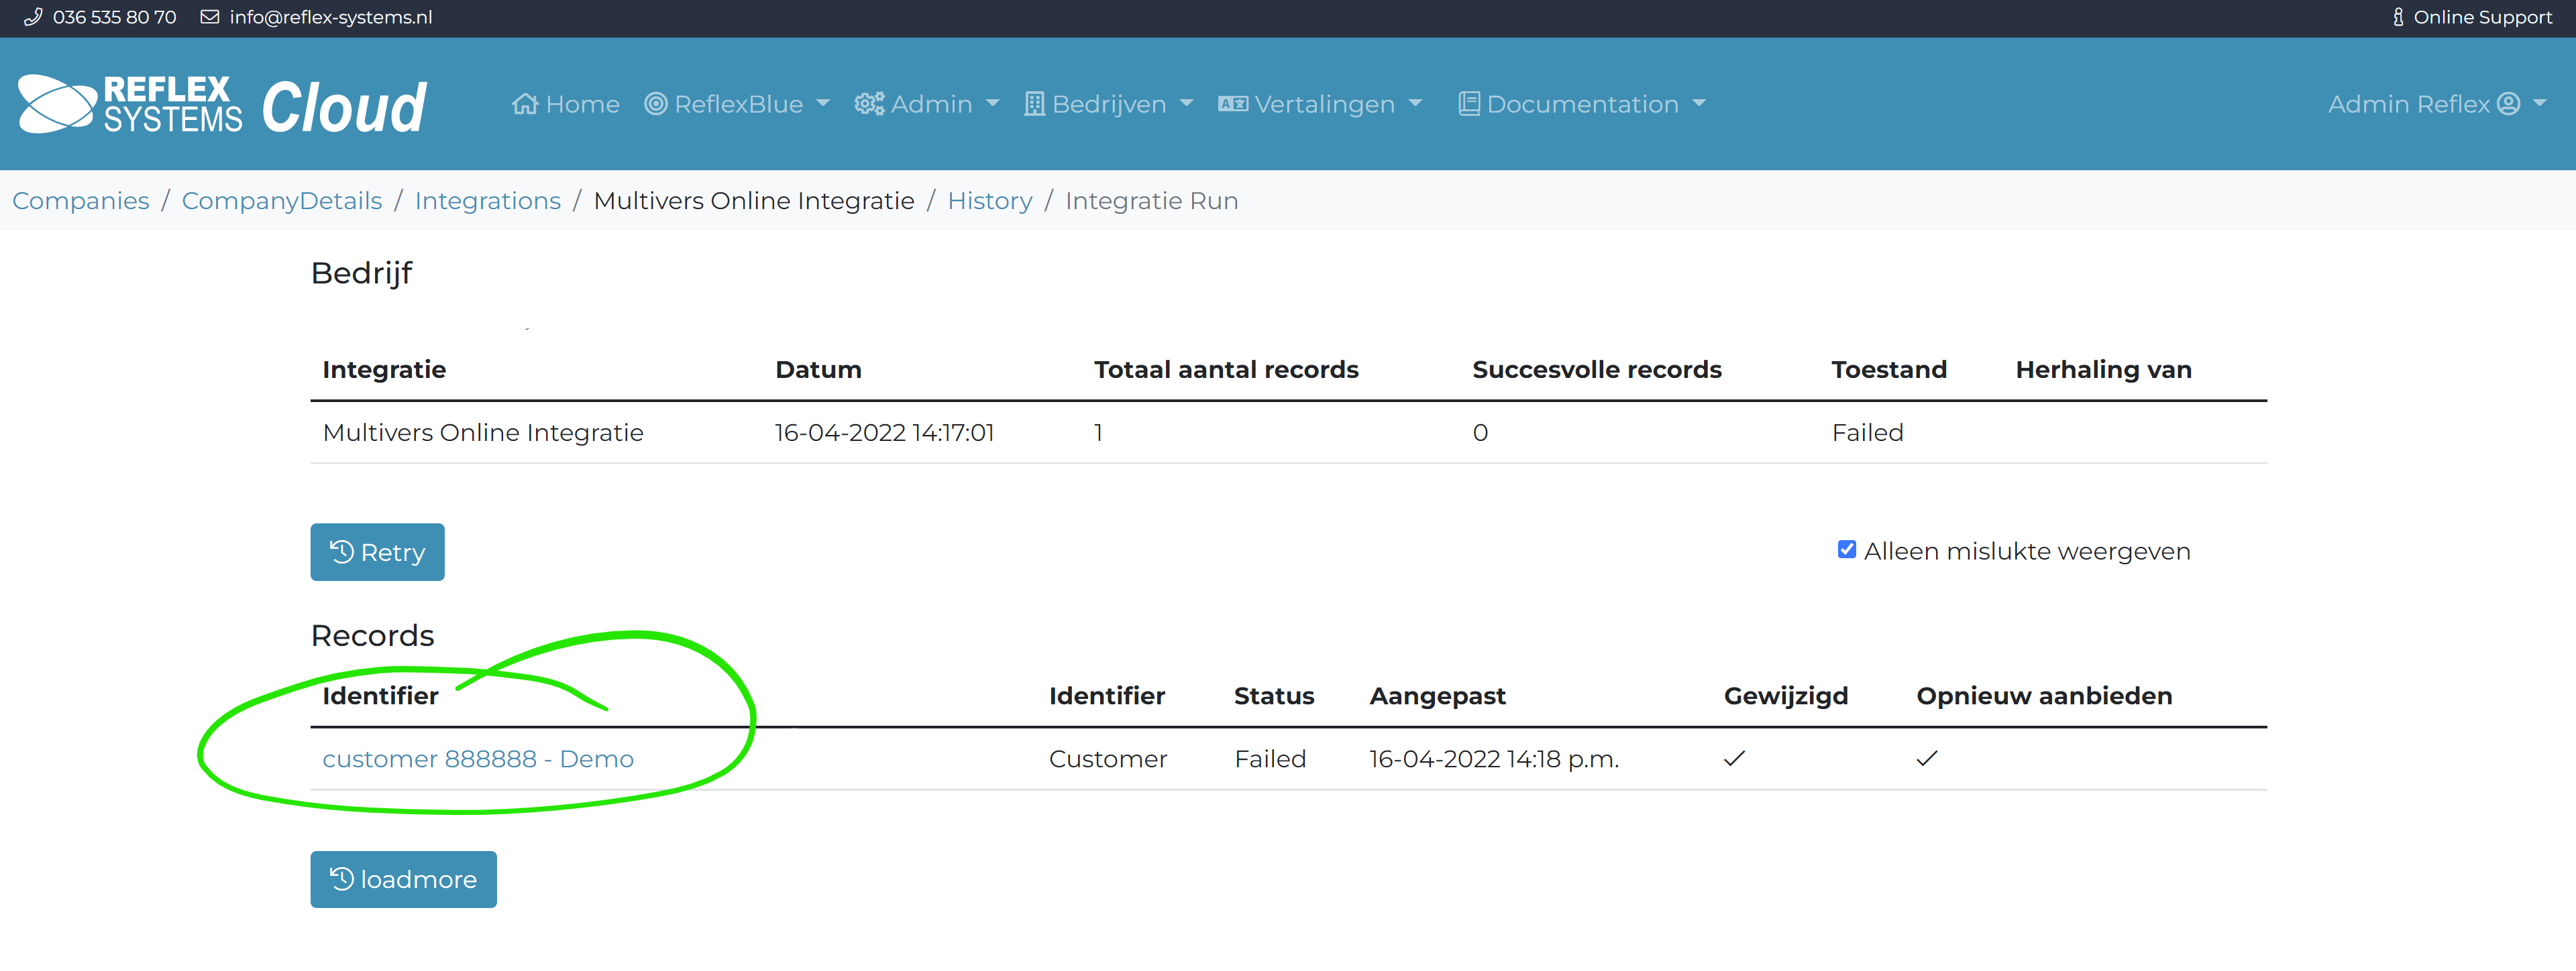Expand the Admin dropdown menu
Screen dimensions: 2576x971
pyautogui.click(x=992, y=104)
